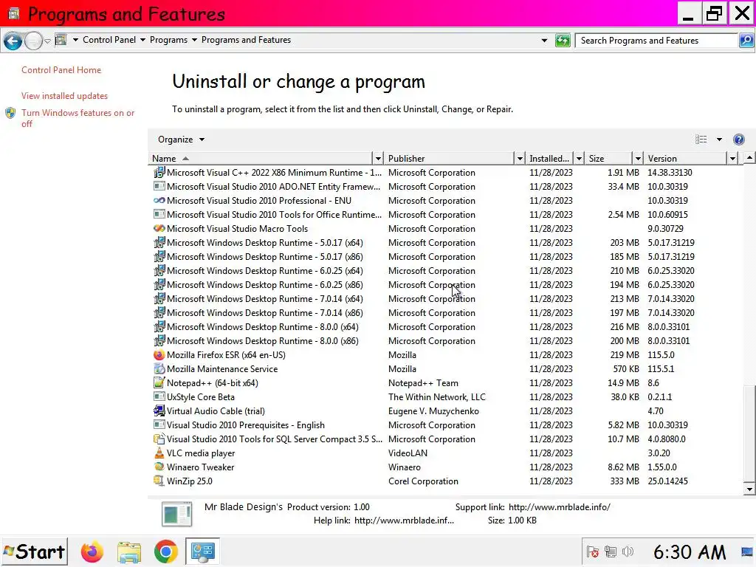The width and height of the screenshot is (756, 567).
Task: Sort by the Version column header
Action: point(686,158)
